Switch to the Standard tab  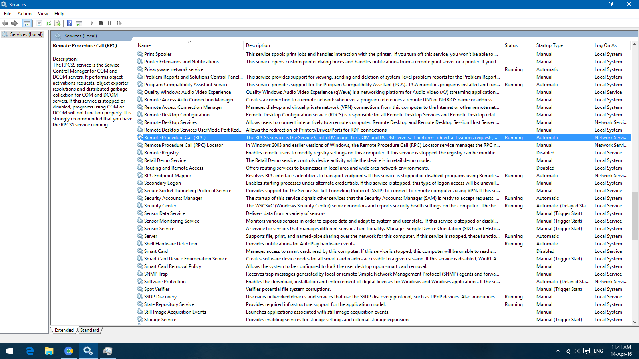click(x=89, y=330)
